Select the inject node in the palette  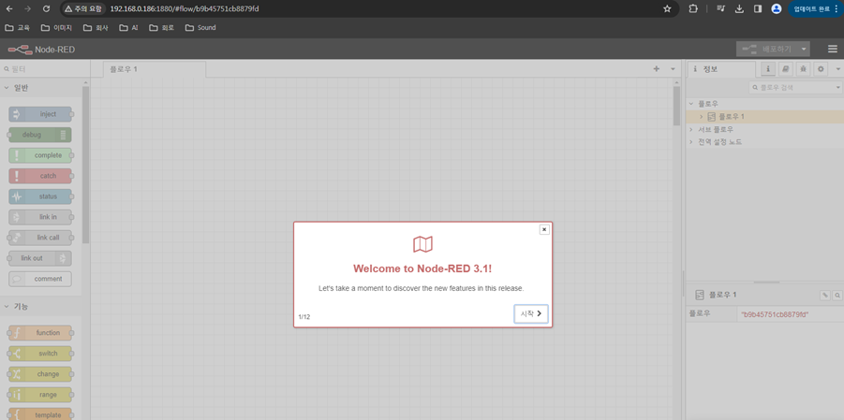40,114
